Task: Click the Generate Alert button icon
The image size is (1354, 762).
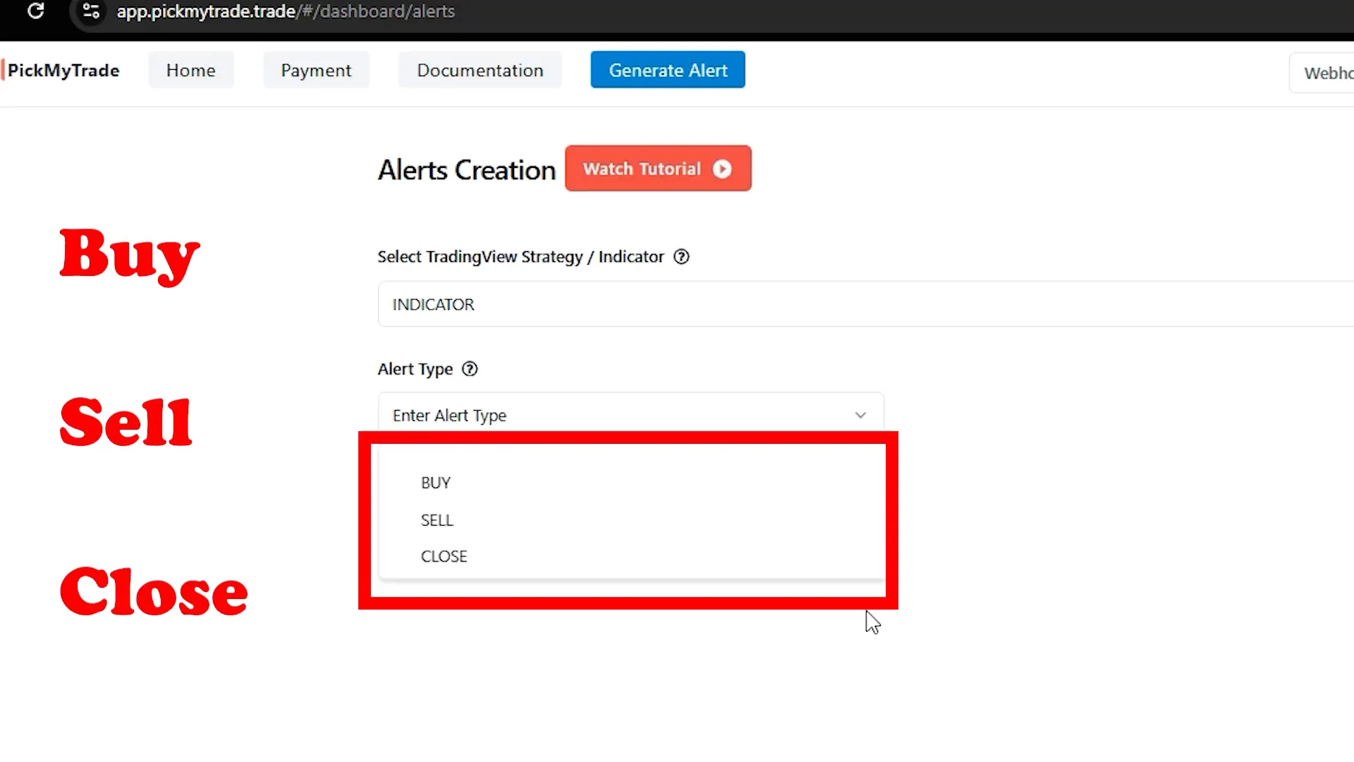Action: pyautogui.click(x=669, y=70)
